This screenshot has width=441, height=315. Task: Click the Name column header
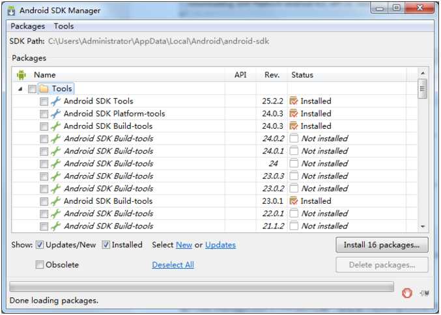118,75
